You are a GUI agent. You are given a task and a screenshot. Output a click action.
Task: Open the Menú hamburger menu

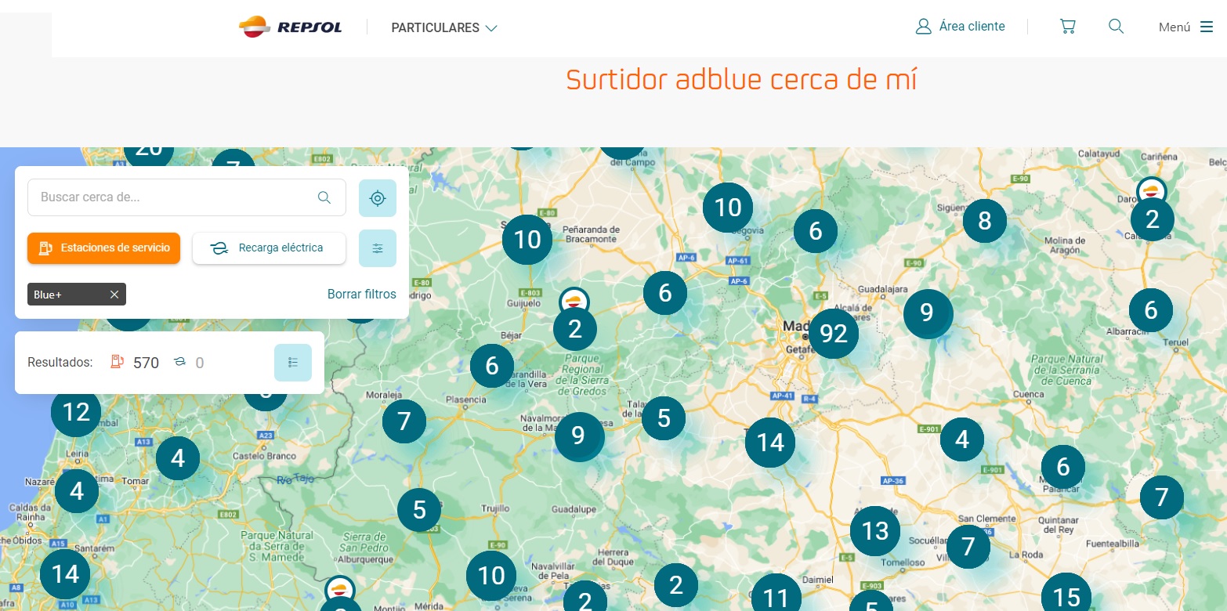coord(1185,27)
